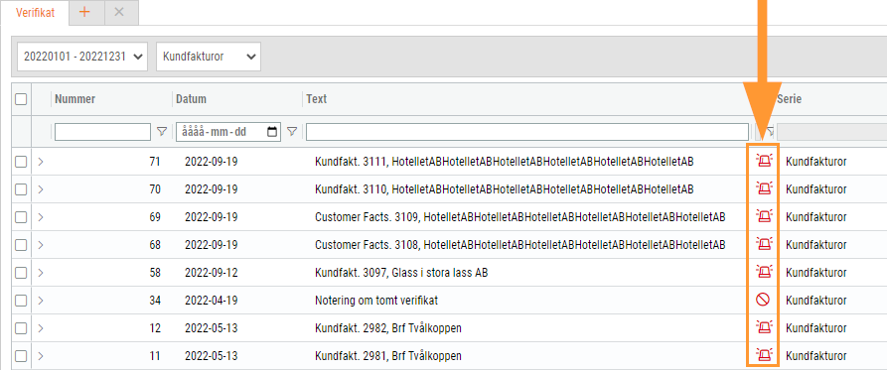Check the box for verifikat 70
Image resolution: width=887 pixels, height=370 pixels.
(21, 189)
